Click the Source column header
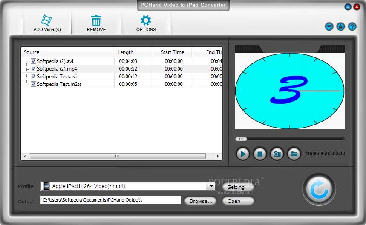366x225 pixels. (x=68, y=52)
